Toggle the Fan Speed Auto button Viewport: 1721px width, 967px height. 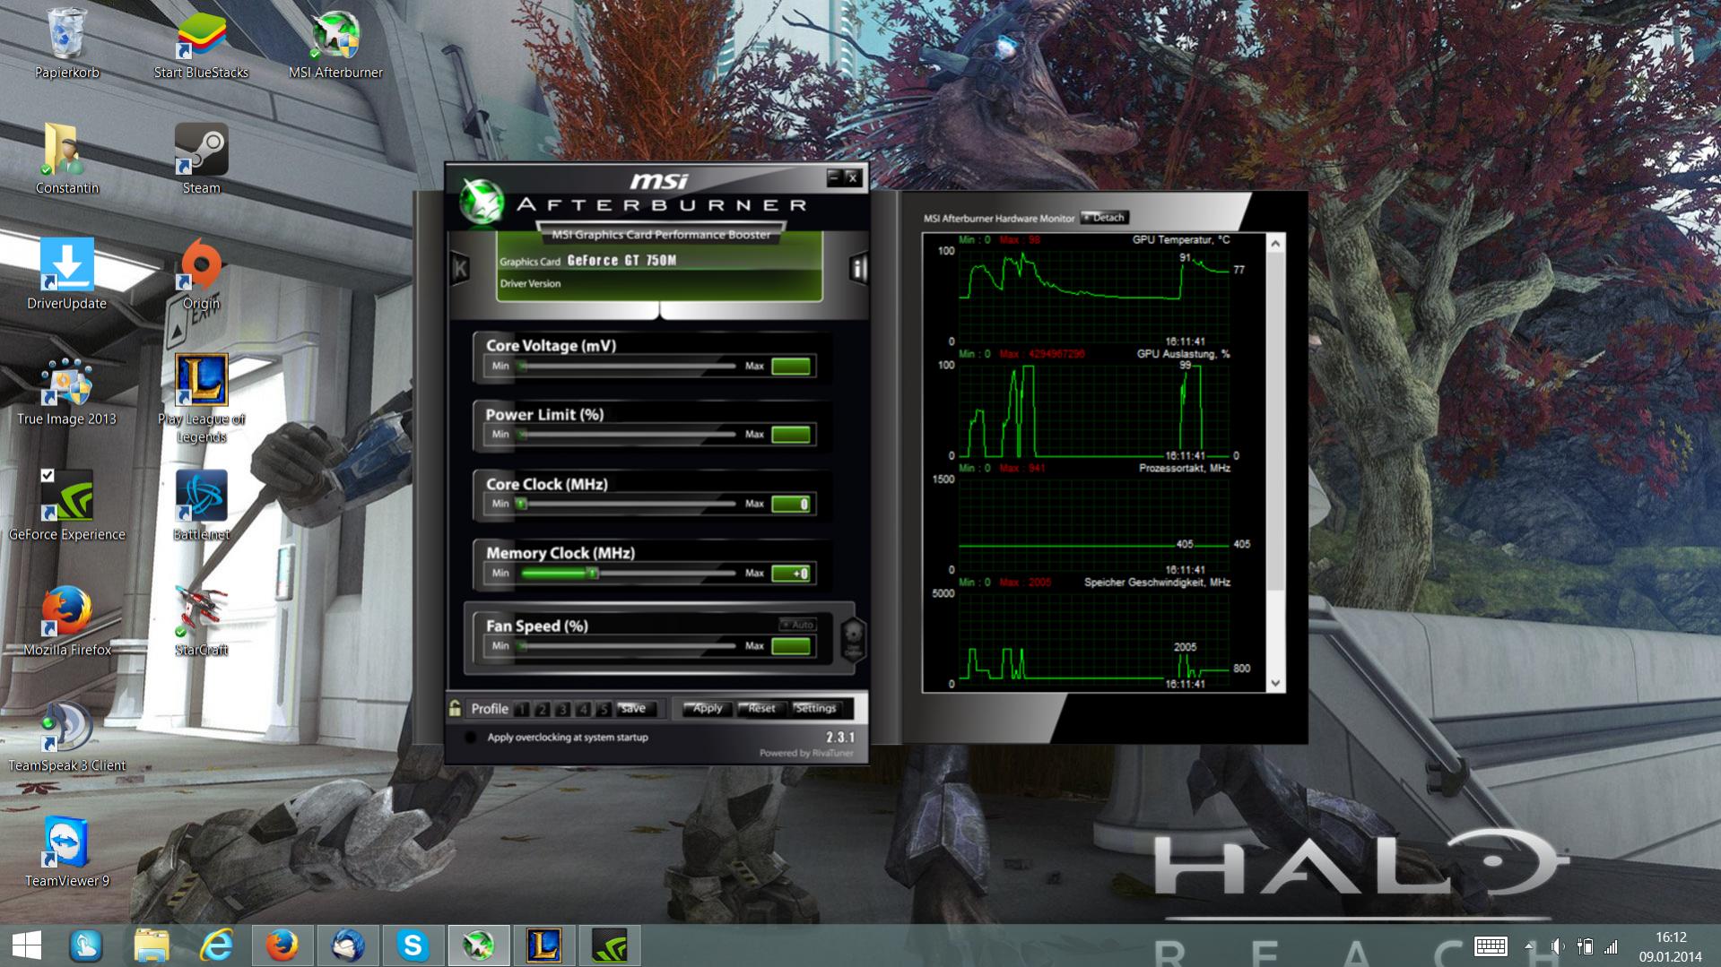(x=797, y=625)
